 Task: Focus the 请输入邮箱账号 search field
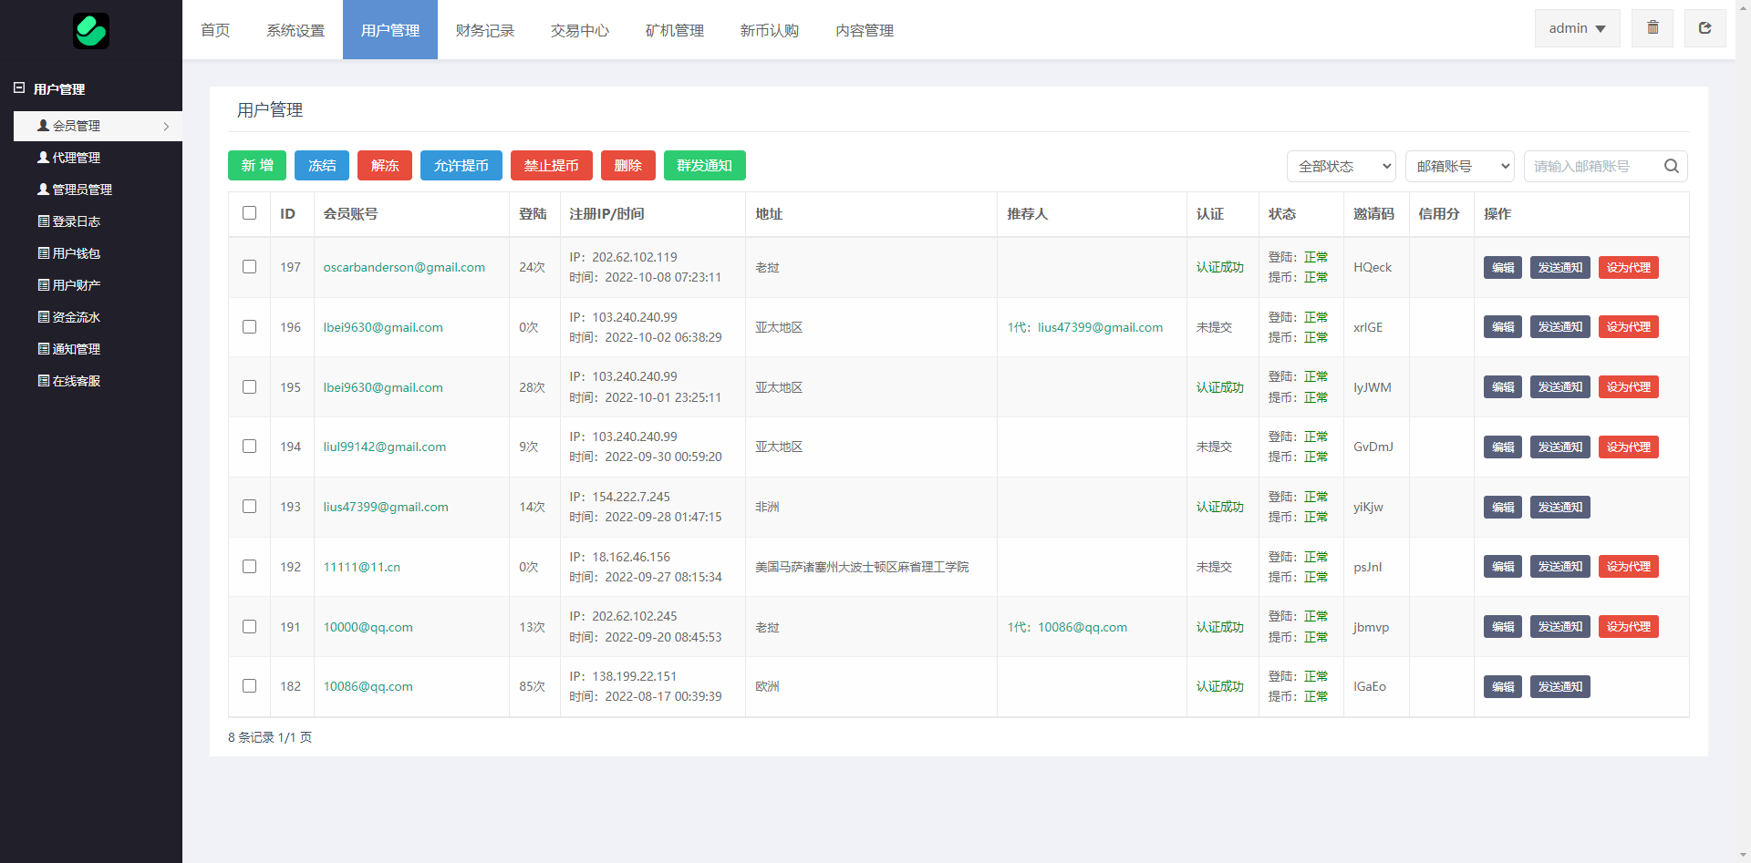(x=1591, y=166)
